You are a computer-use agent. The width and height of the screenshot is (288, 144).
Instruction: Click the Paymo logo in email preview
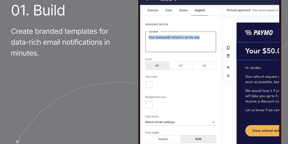[x=259, y=33]
